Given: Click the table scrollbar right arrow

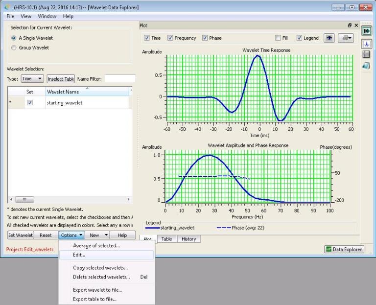Looking at the screenshot, I should [128, 199].
